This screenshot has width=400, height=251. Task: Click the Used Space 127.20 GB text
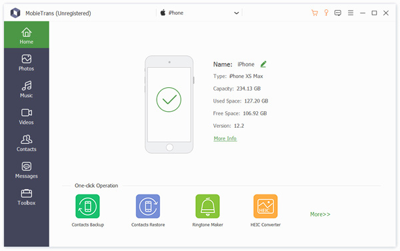click(241, 101)
